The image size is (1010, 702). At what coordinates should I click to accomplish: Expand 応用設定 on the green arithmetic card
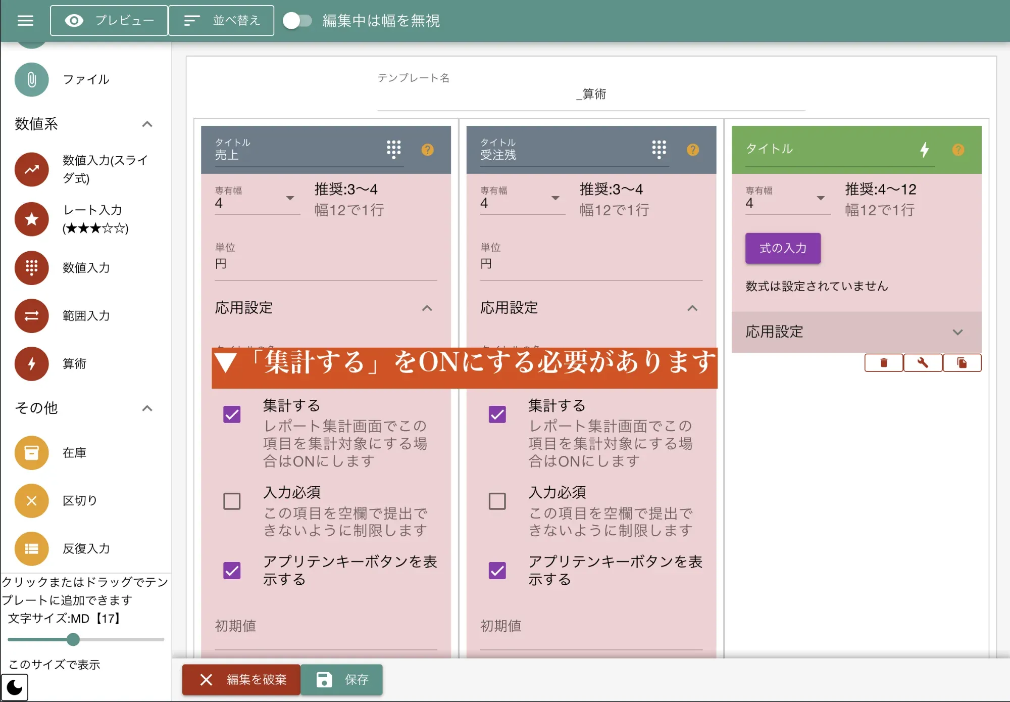(957, 332)
